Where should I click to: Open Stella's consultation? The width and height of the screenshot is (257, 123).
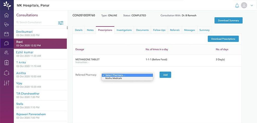40,106
